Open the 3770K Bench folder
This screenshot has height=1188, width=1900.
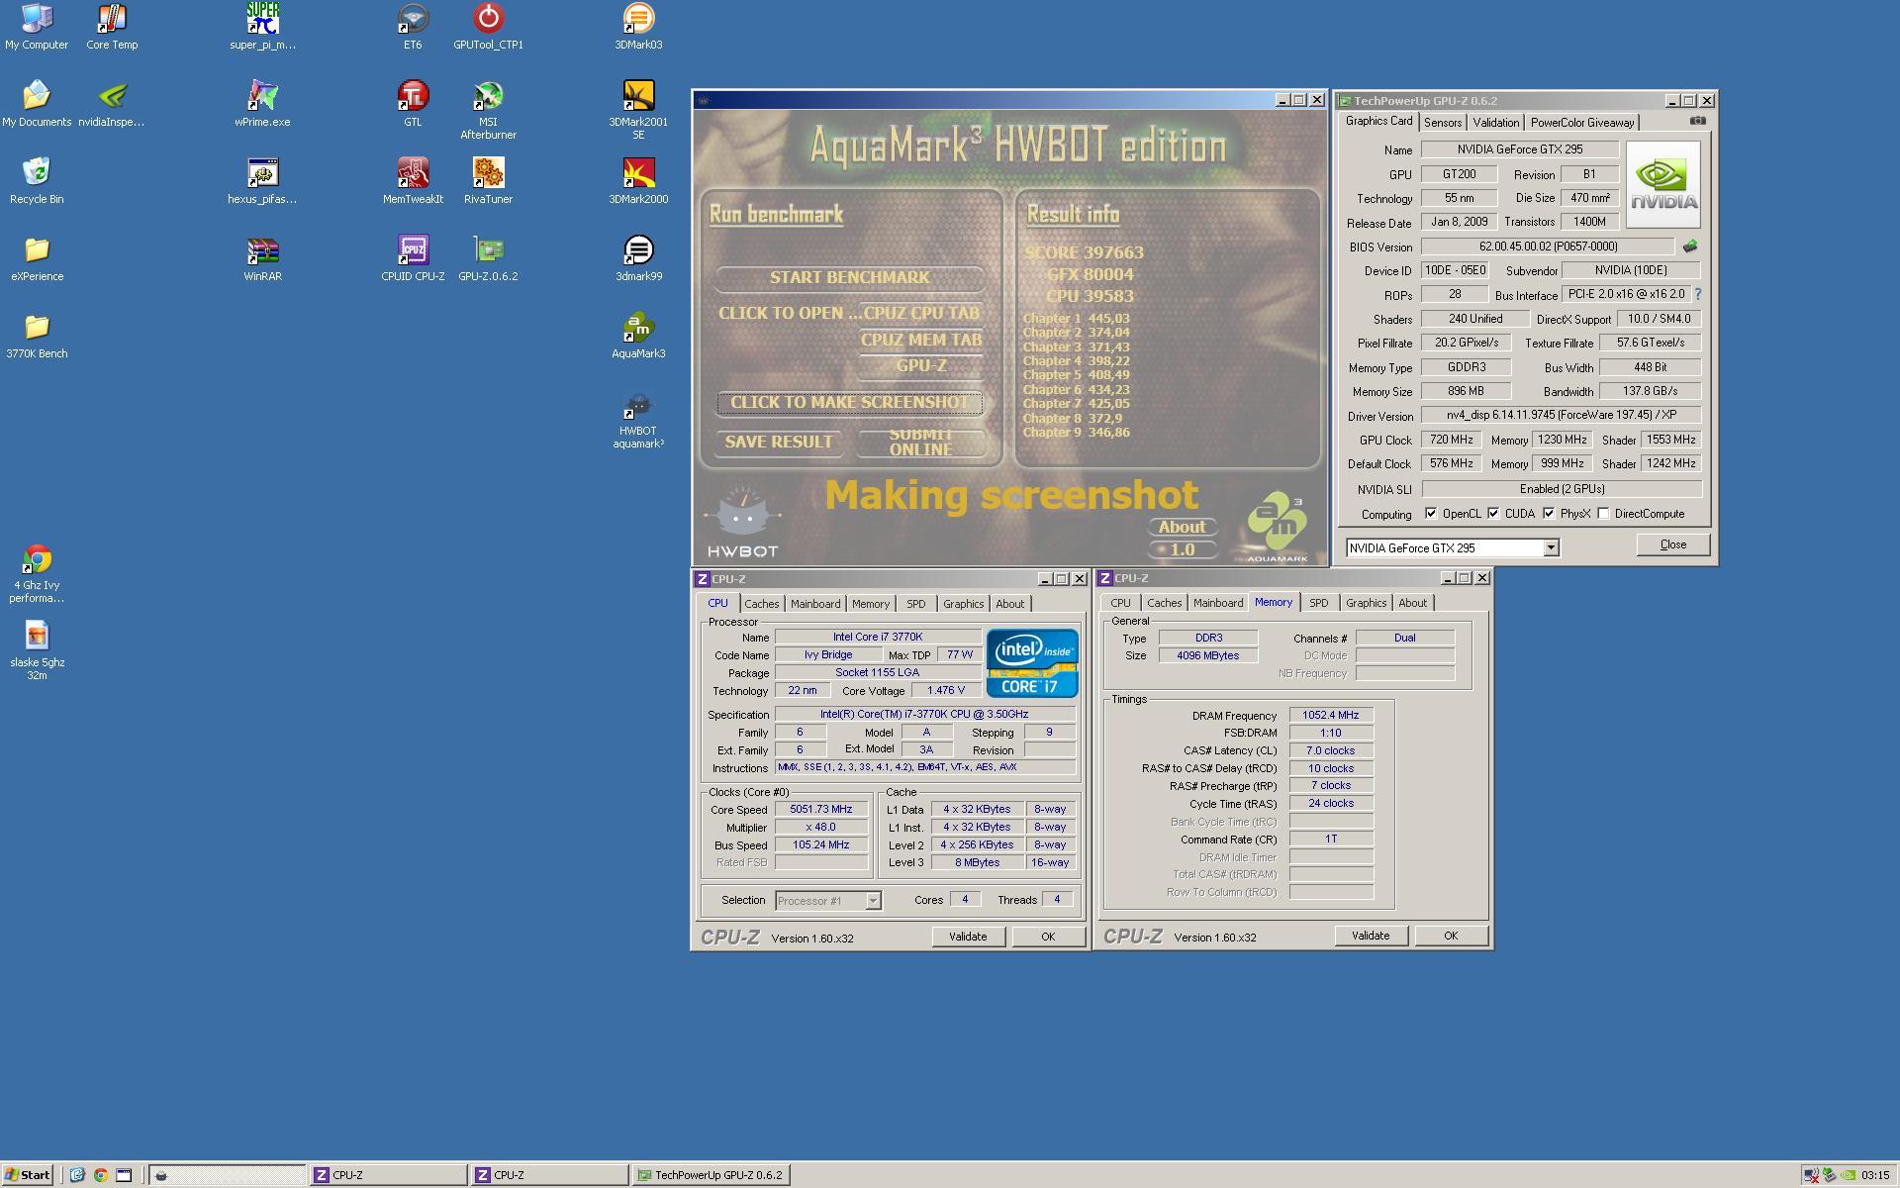37,336
